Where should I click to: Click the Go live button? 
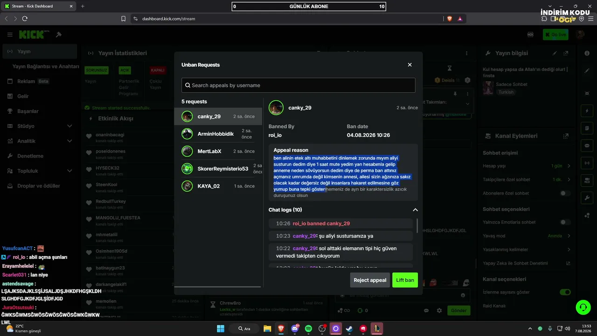click(555, 35)
